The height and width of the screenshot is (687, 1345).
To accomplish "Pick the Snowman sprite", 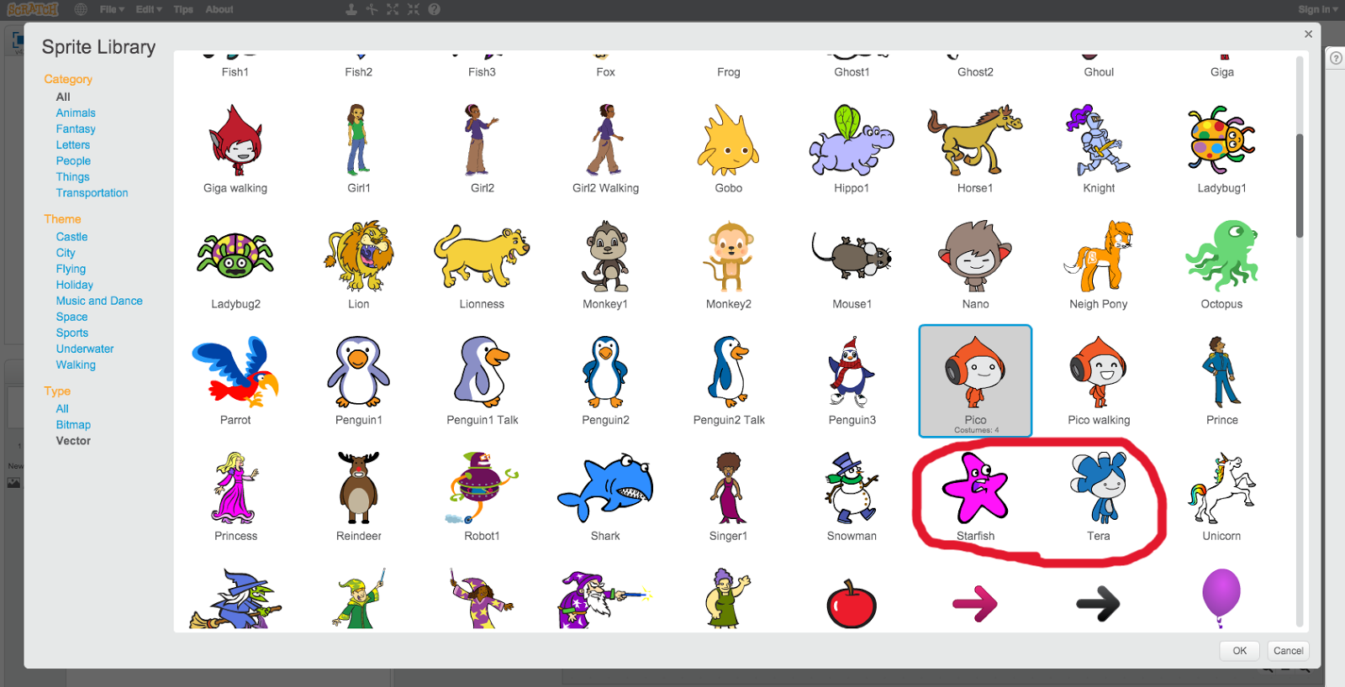I will (852, 496).
